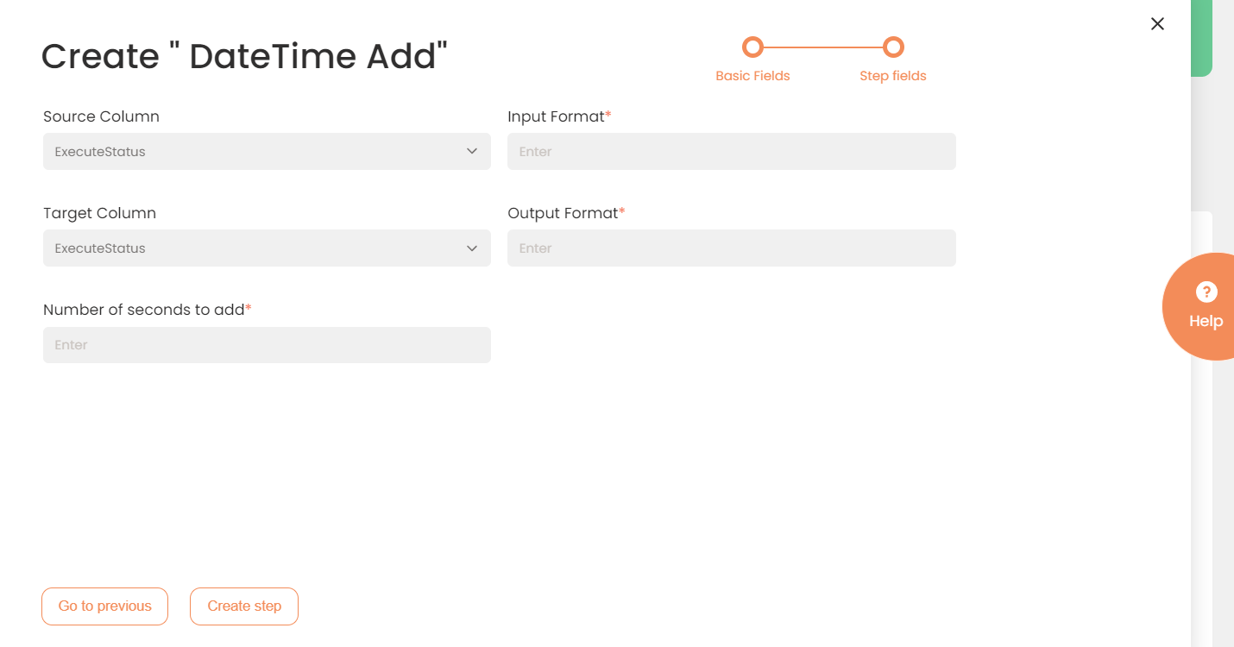Focus Number of seconds to add field
The width and height of the screenshot is (1234, 647).
[x=267, y=345]
